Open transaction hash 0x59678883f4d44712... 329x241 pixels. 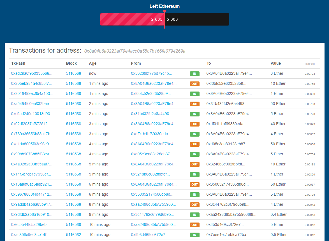click(x=32, y=194)
